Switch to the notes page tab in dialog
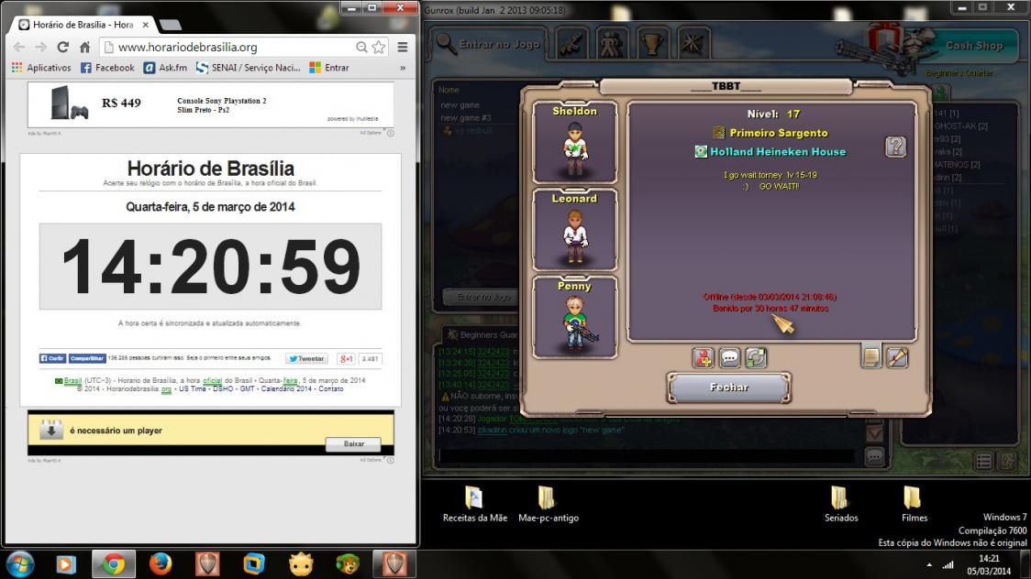 click(x=871, y=357)
